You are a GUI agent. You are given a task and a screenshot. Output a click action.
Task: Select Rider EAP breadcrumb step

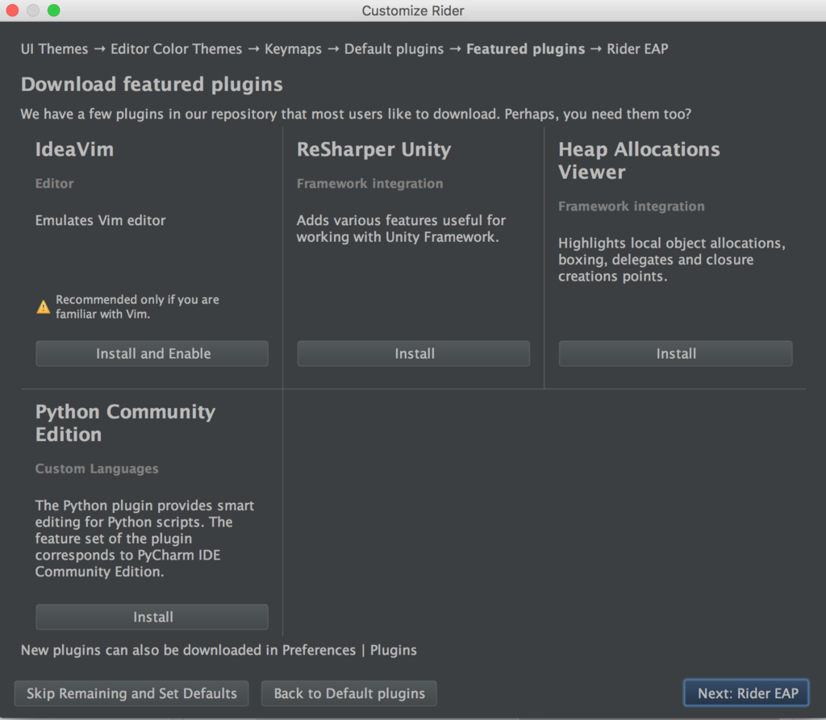(x=637, y=49)
